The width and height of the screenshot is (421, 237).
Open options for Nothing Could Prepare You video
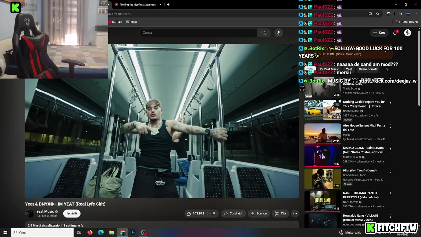(391, 103)
